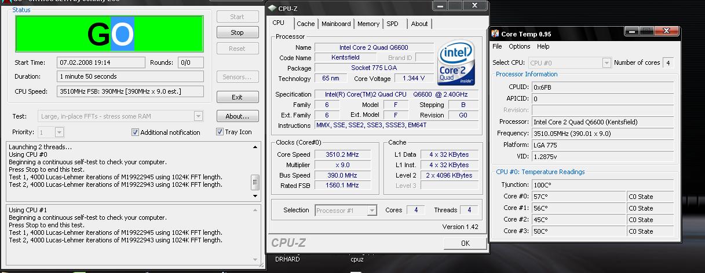The height and width of the screenshot is (273, 705).
Task: Click the Core #1 temperature 56C
Action: tap(579, 208)
